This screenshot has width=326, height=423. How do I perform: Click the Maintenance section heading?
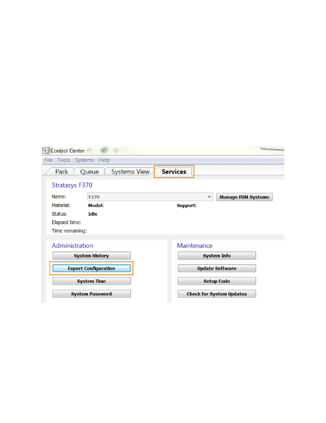(x=195, y=245)
